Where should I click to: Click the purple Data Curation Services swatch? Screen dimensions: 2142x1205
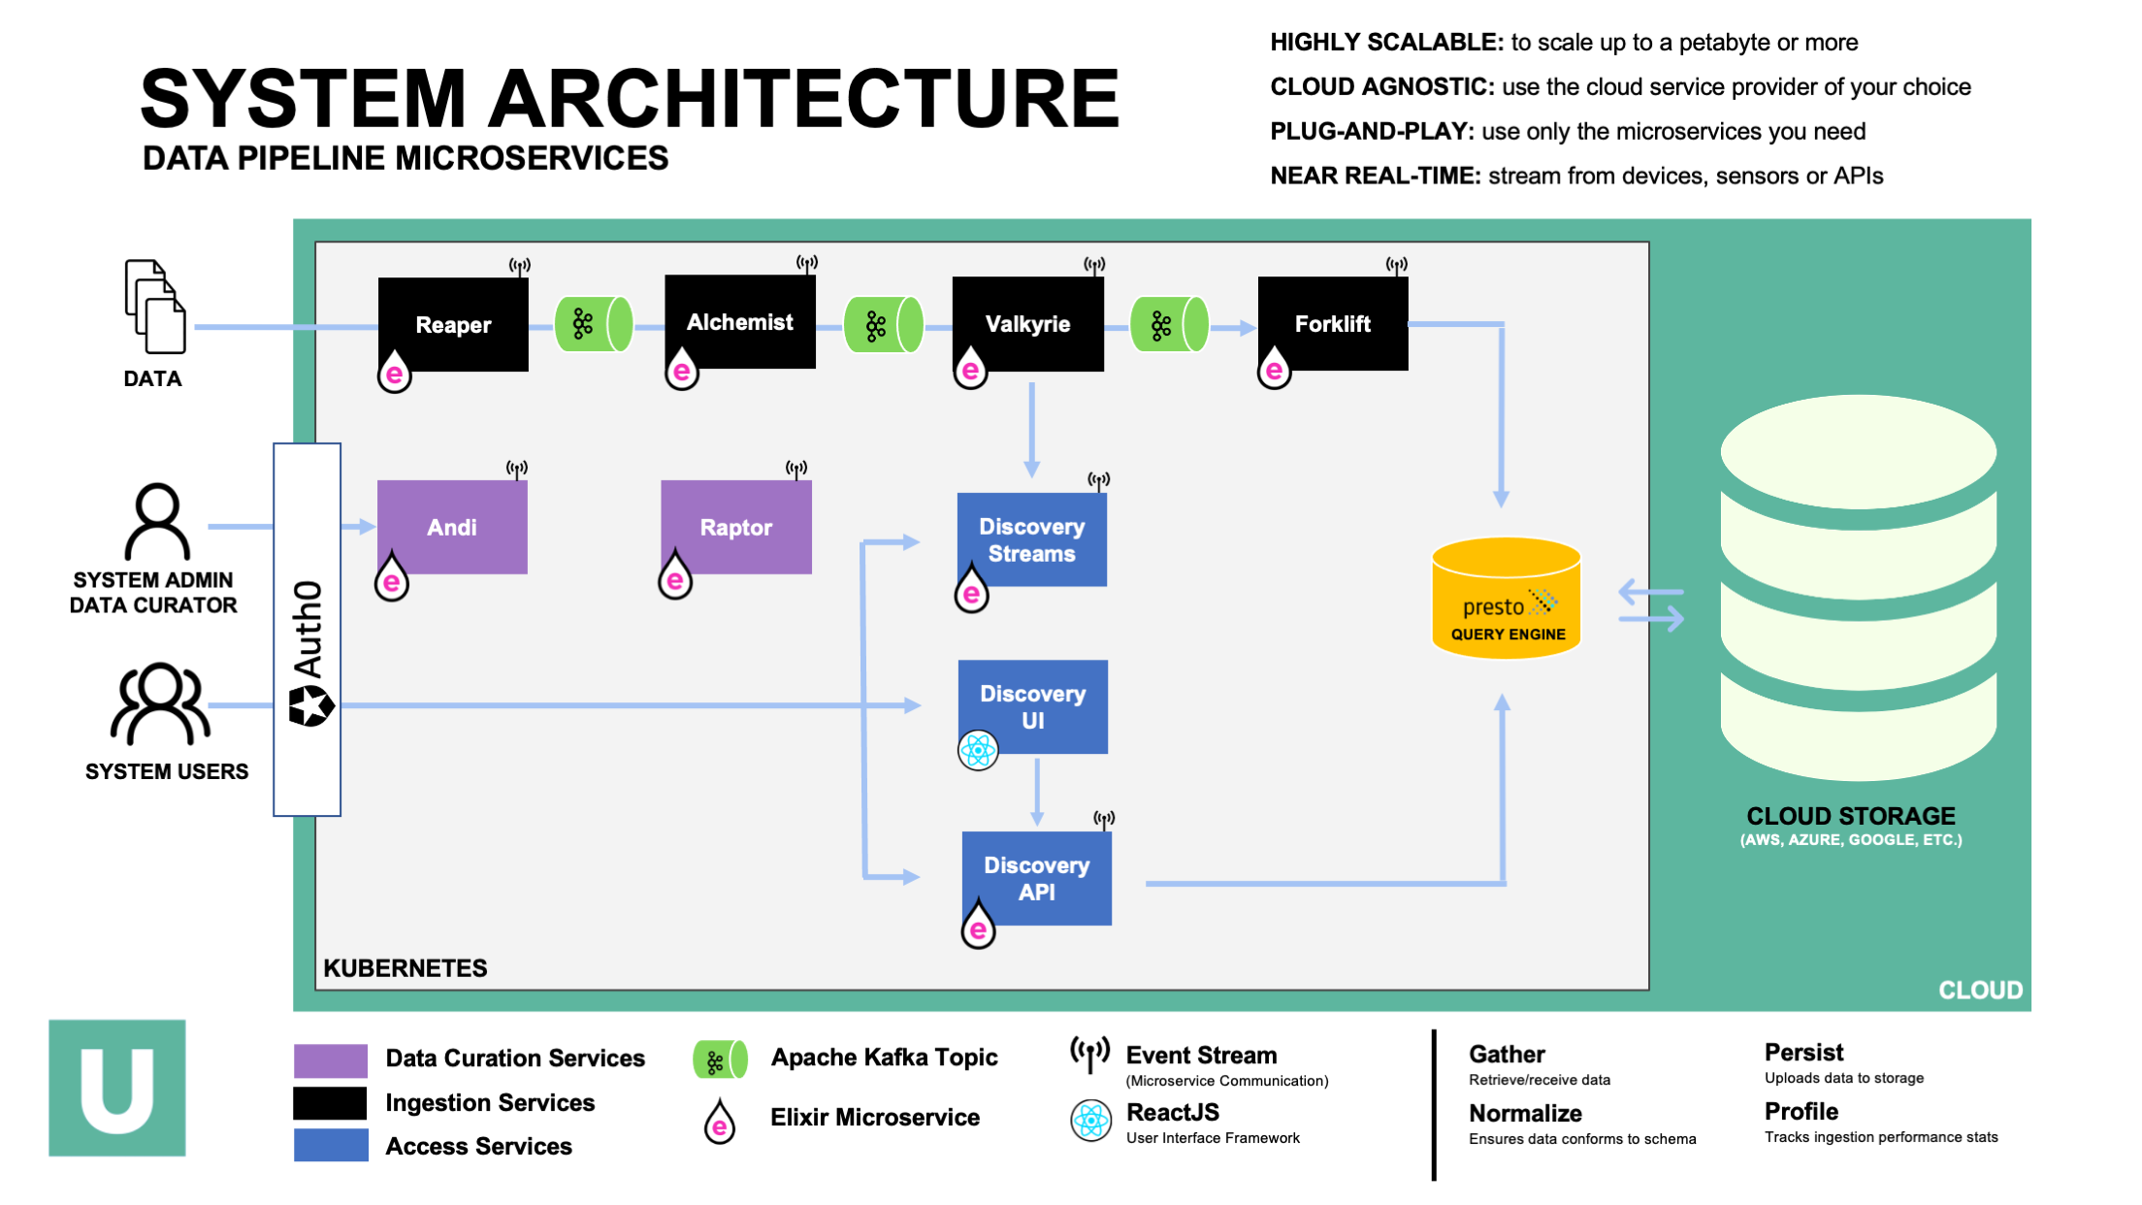click(x=331, y=1060)
